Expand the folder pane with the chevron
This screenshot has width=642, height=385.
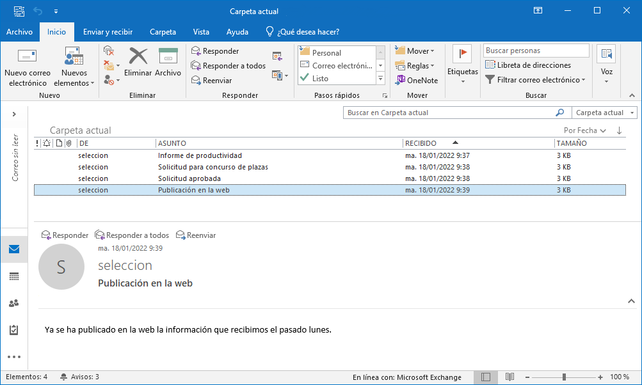pos(14,114)
